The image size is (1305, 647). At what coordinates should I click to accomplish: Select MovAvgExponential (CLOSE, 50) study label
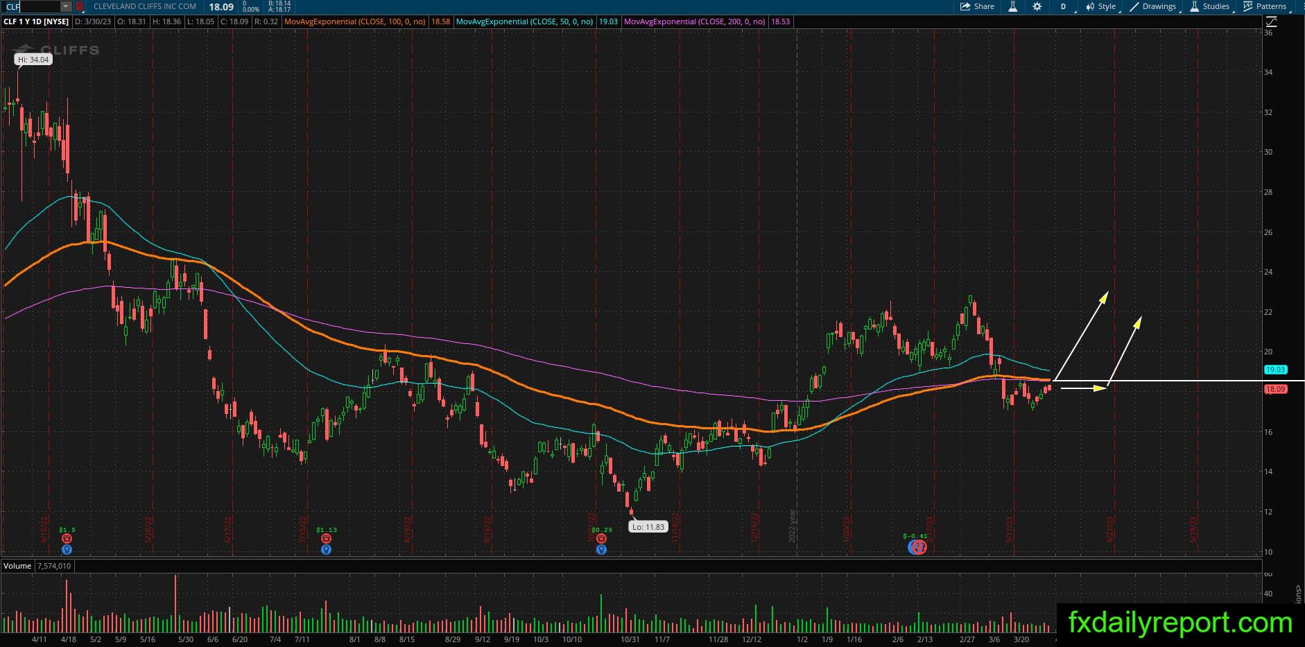[524, 21]
